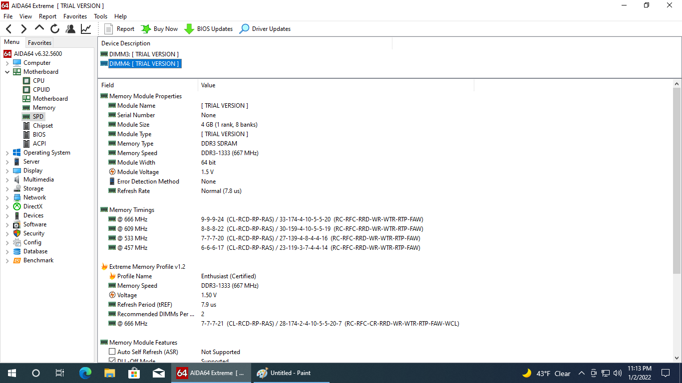Click the scroll down arrow of details pane

pyautogui.click(x=677, y=358)
